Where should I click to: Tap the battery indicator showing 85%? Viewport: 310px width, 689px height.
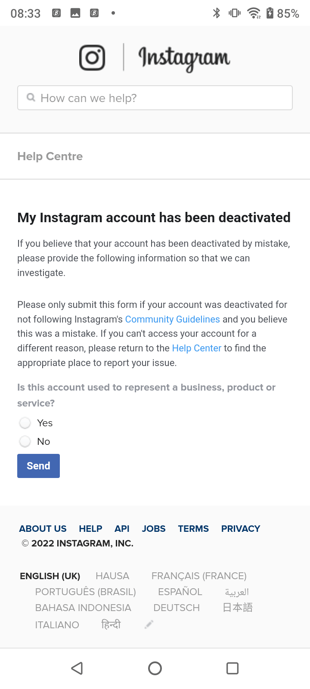(284, 13)
